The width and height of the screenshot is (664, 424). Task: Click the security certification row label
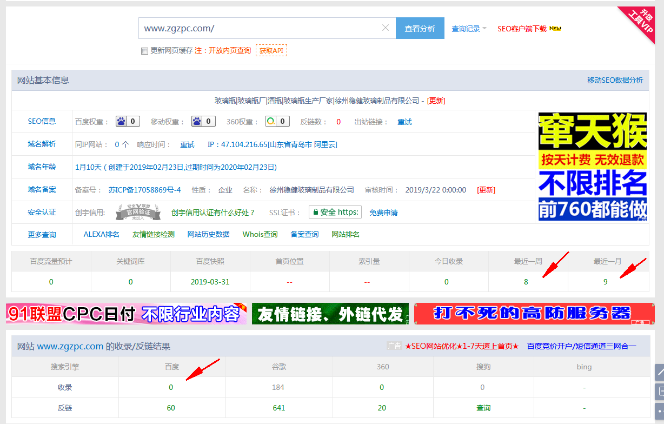[42, 212]
